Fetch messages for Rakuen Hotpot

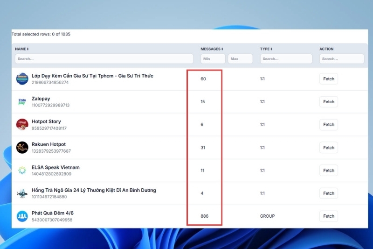tap(329, 148)
